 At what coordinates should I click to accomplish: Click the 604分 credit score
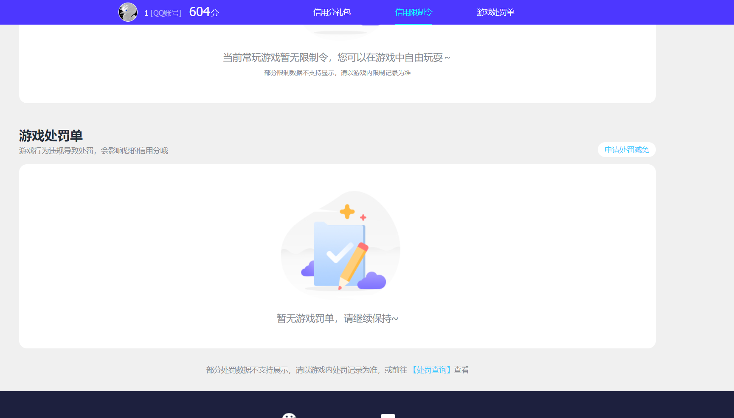click(x=204, y=12)
